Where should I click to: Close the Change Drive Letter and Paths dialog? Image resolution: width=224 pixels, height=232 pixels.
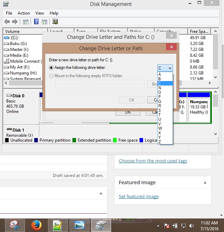point(172,36)
